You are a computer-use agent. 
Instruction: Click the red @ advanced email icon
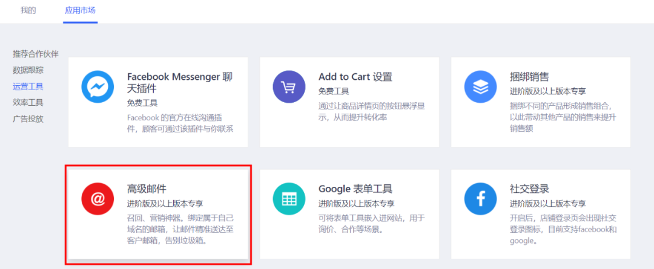97,199
